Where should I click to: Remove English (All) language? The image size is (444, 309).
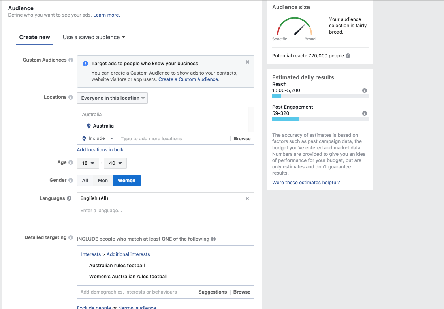pyautogui.click(x=247, y=198)
